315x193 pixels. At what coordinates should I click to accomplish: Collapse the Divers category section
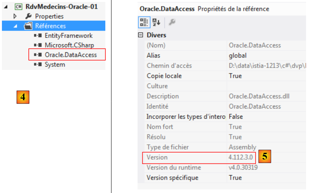point(141,35)
